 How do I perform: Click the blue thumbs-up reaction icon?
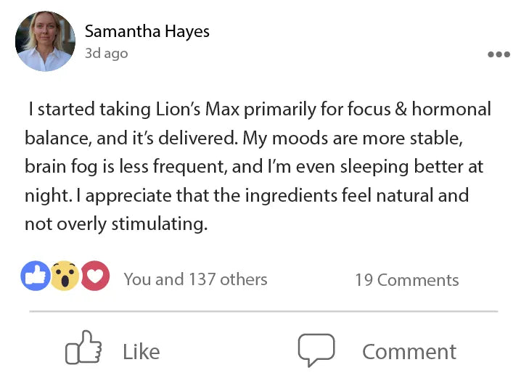pos(36,276)
